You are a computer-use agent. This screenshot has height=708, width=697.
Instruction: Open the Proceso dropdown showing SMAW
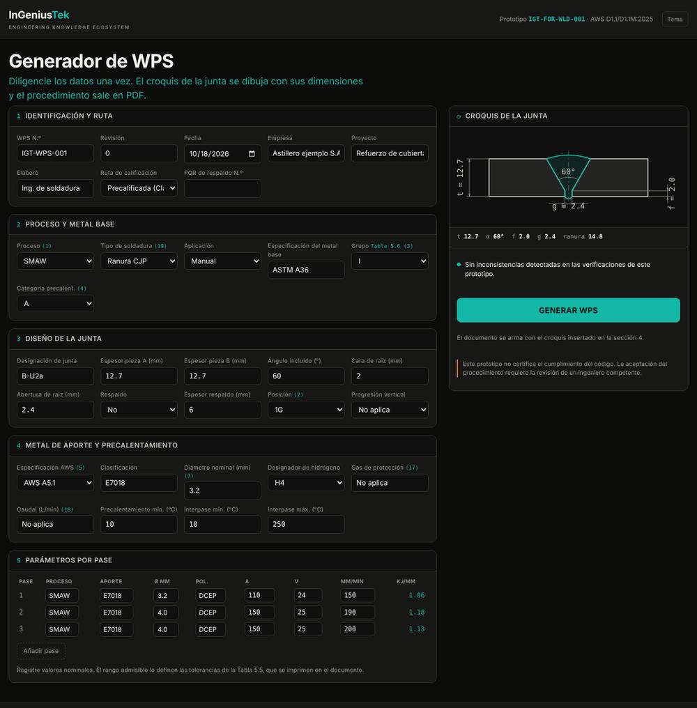[55, 261]
